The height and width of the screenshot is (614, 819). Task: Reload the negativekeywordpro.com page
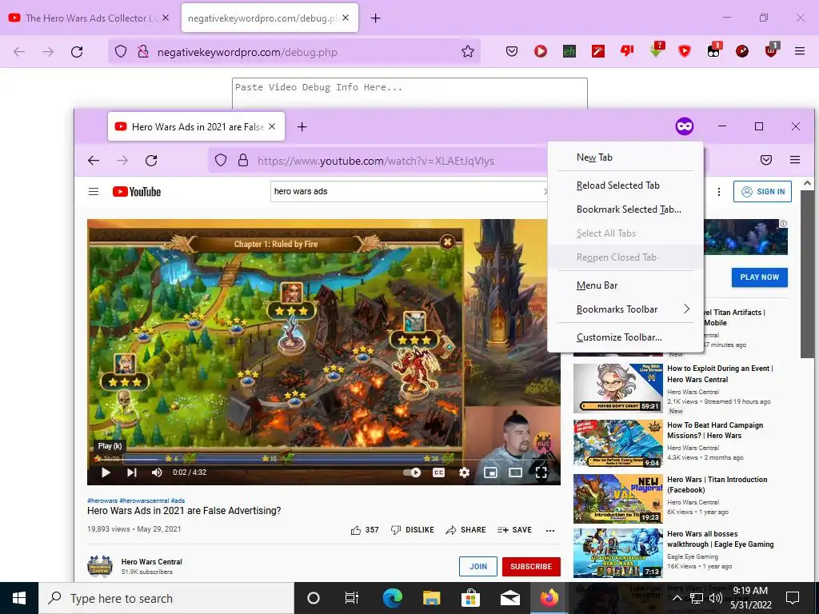(77, 52)
